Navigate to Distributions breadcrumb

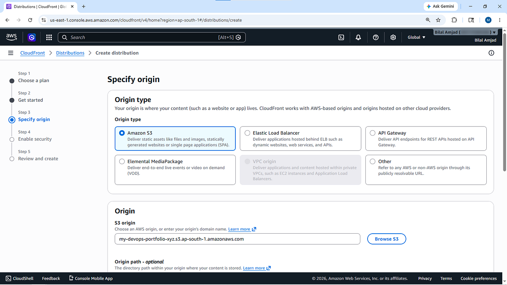coord(70,53)
